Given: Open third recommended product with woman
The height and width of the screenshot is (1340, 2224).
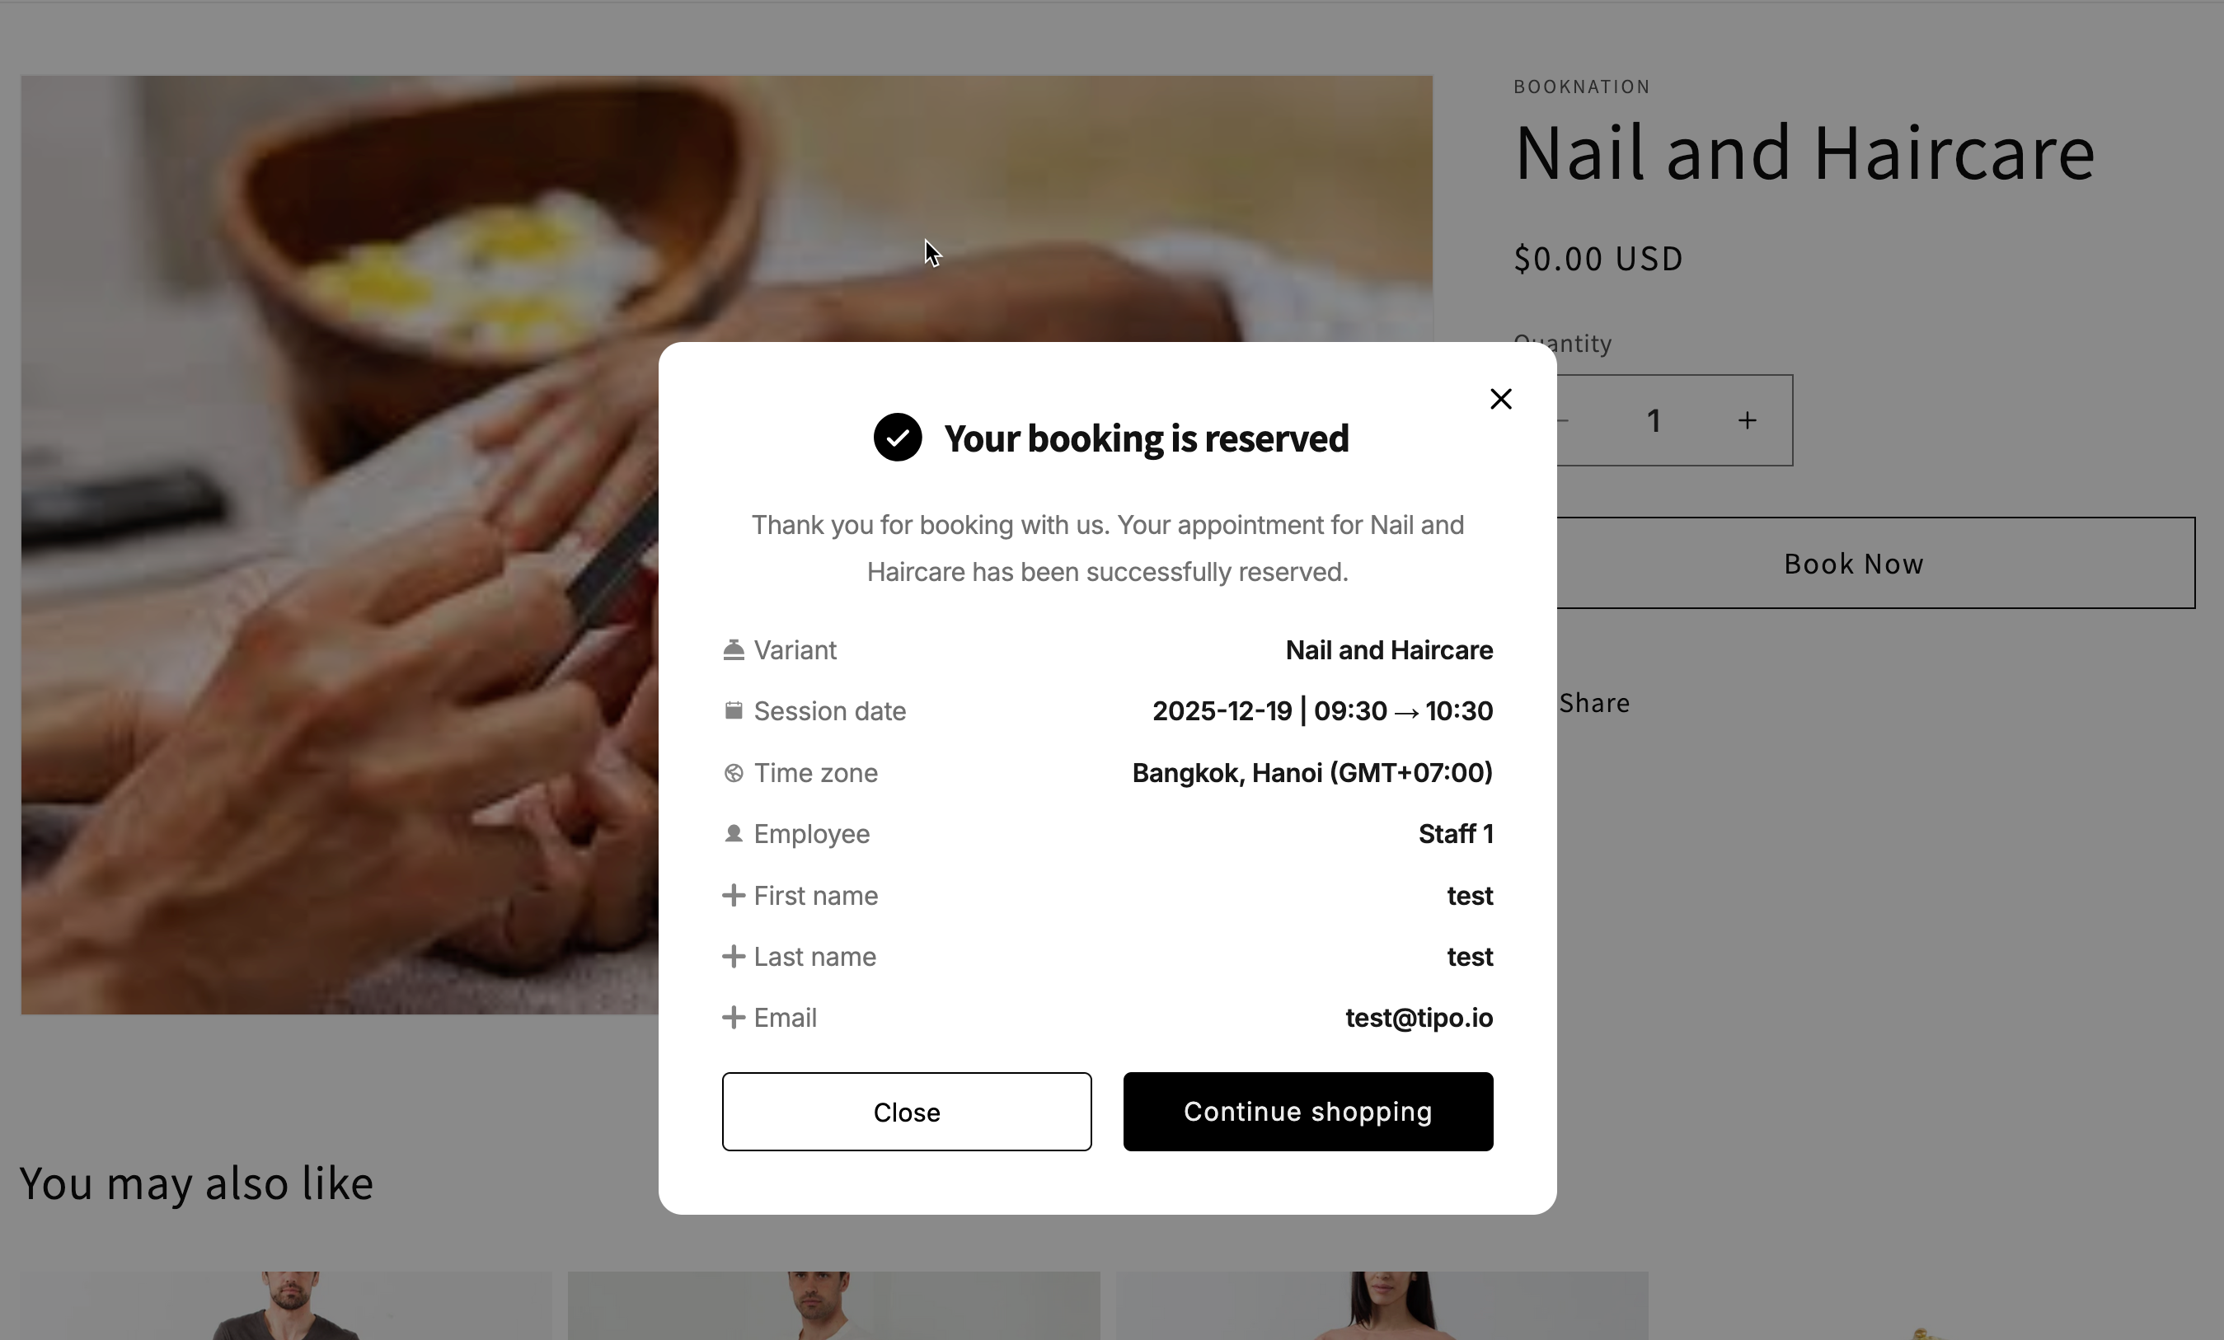Looking at the screenshot, I should [x=1382, y=1305].
